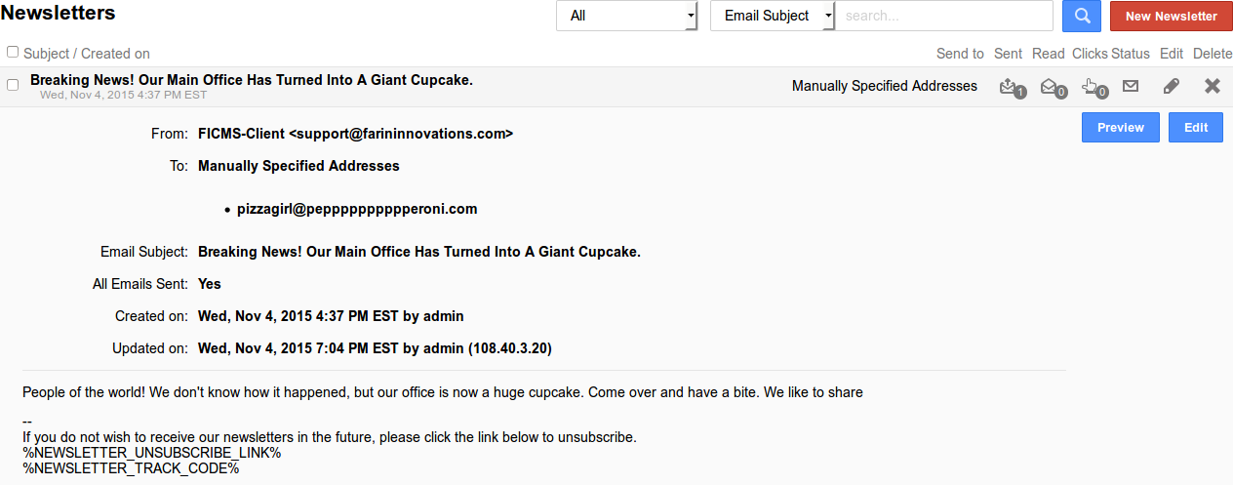This screenshot has height=485, width=1233.
Task: Click the blue search magnifier button
Action: point(1081,16)
